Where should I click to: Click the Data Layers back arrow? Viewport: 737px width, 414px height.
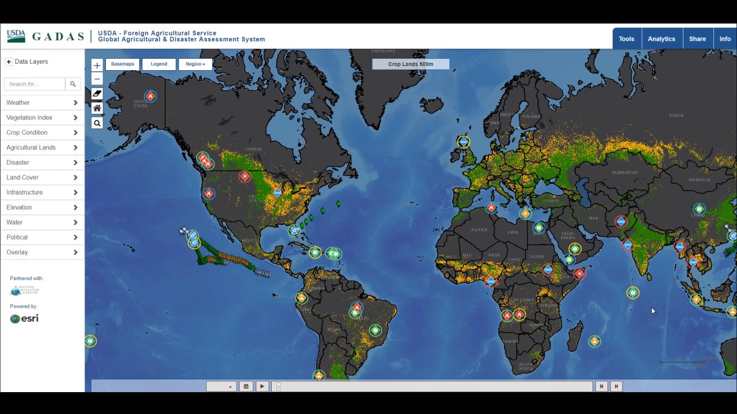(x=9, y=62)
